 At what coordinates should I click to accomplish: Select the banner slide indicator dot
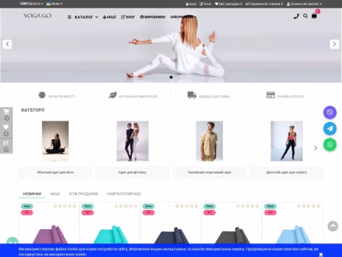coord(171,77)
